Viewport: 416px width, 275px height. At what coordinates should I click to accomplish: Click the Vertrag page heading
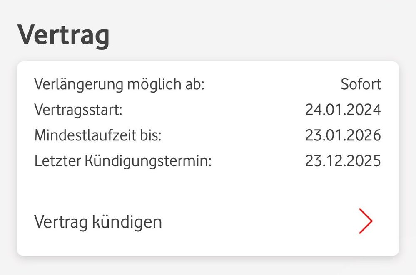pos(63,35)
